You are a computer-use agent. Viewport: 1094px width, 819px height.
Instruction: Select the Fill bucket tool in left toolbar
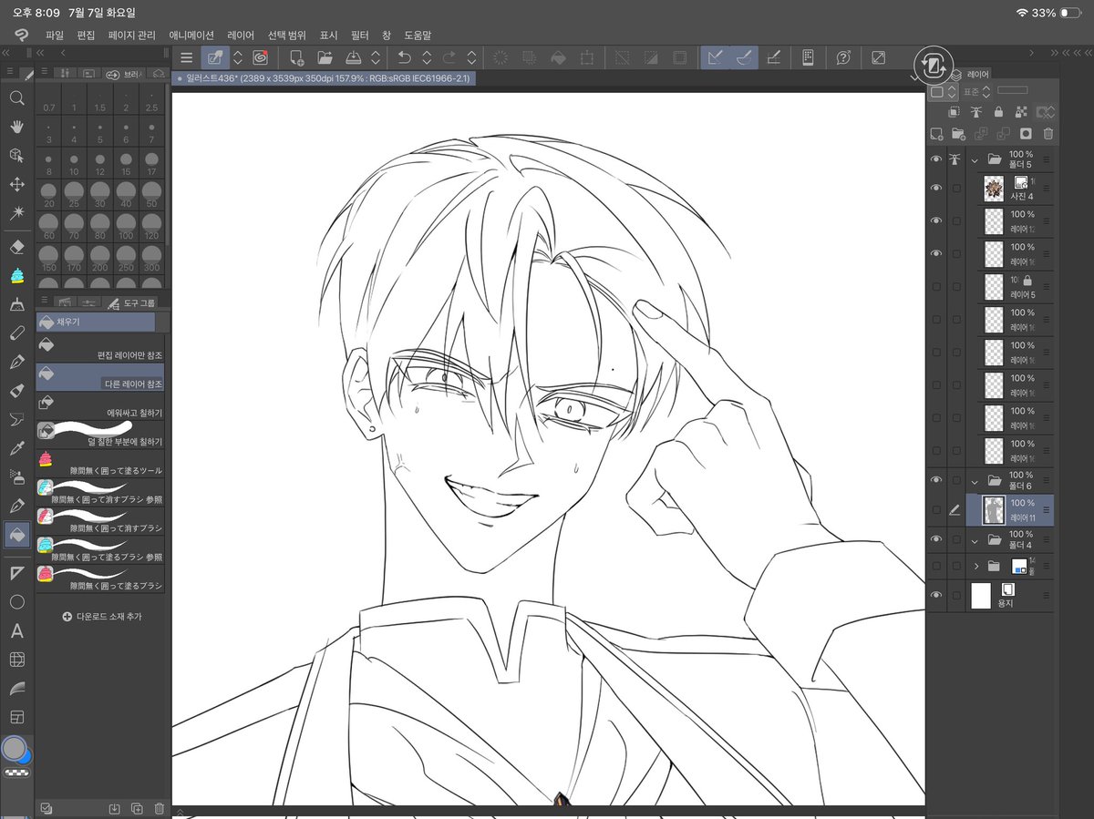16,535
